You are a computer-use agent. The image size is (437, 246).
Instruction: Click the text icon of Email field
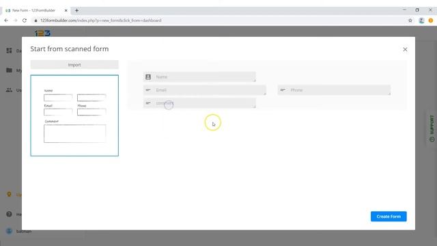tap(148, 90)
